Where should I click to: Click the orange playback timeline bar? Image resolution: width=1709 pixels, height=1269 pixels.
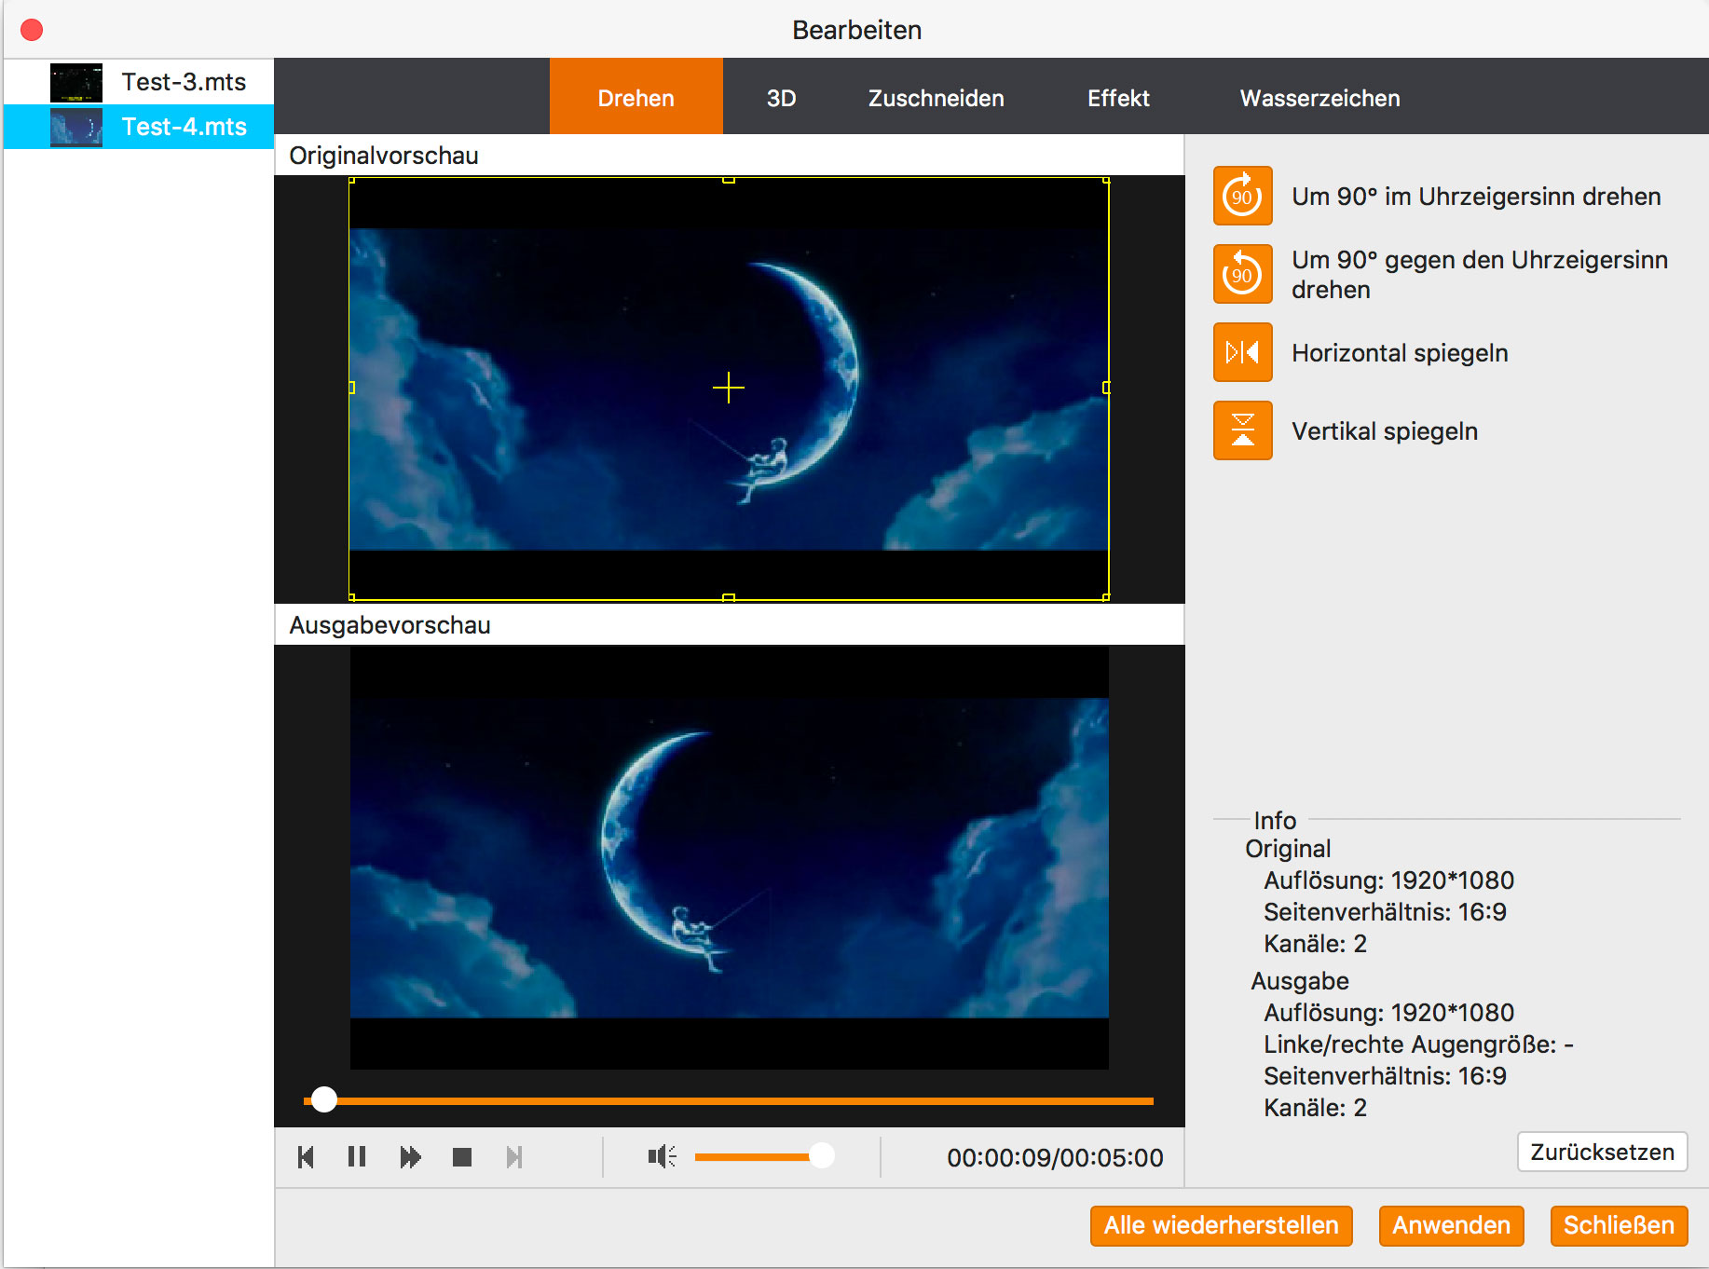click(729, 1100)
